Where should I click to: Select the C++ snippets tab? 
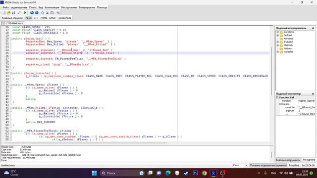[x=36, y=18]
